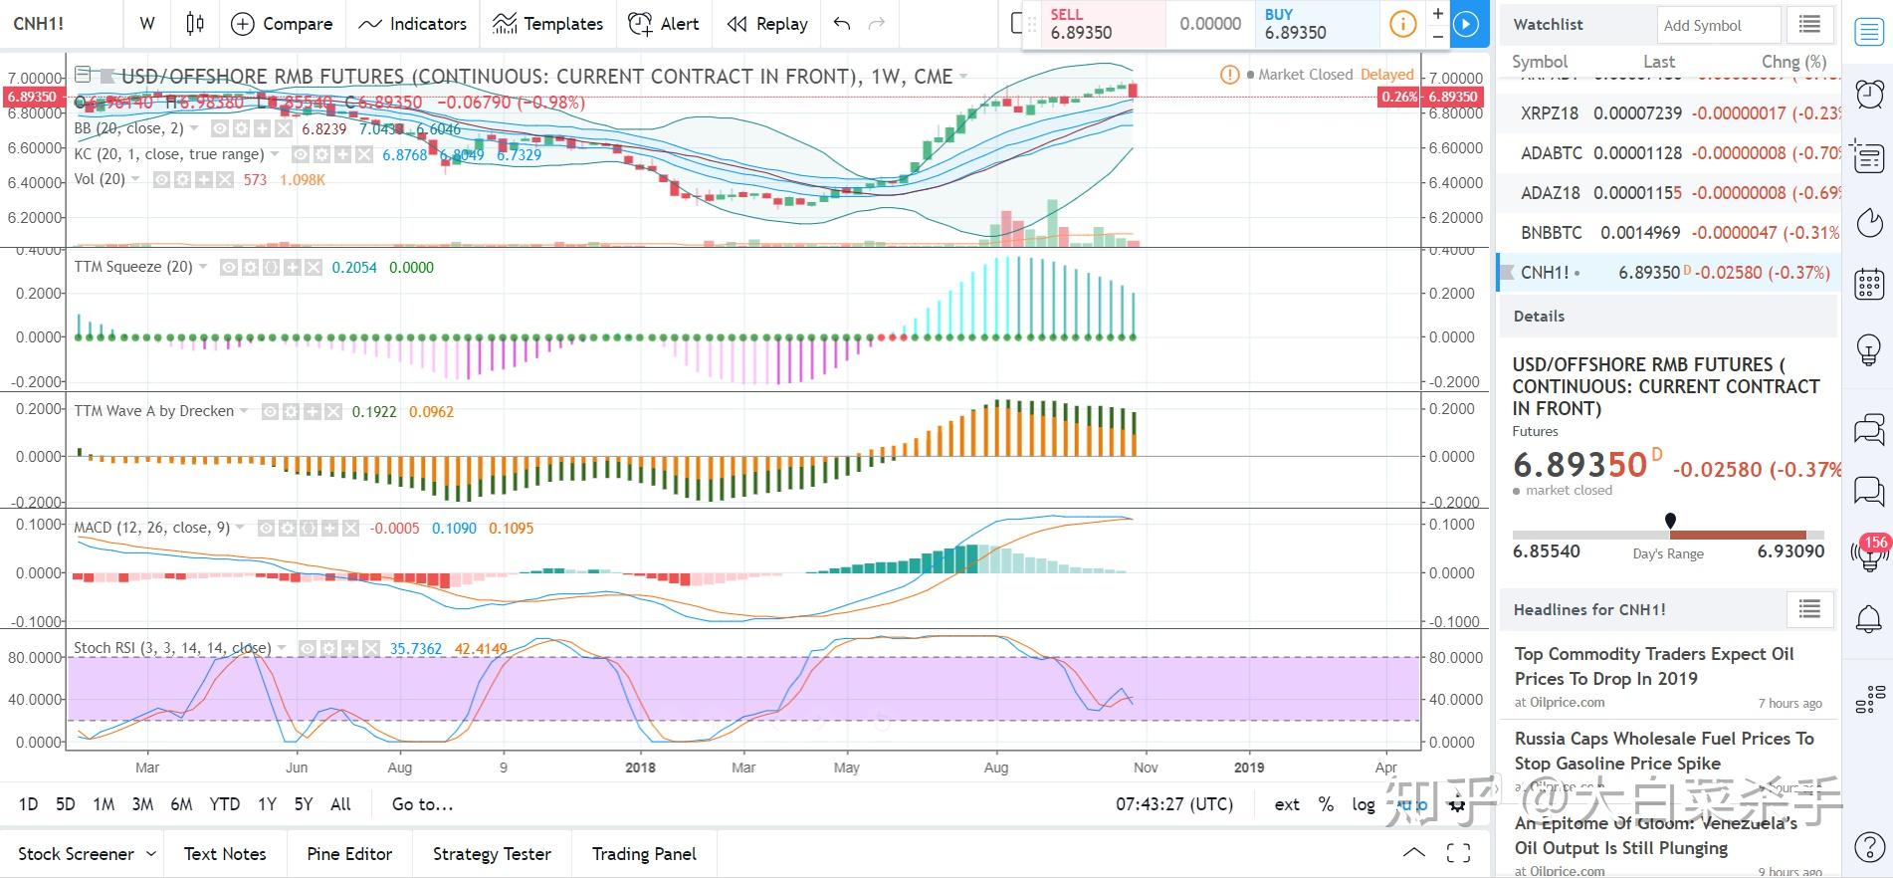This screenshot has width=1893, height=878.
Task: Open Stock Screener dropdown chevron
Action: pos(151,853)
